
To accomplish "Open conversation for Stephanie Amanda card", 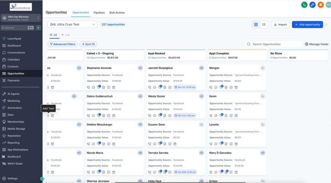I will pos(93,87).
